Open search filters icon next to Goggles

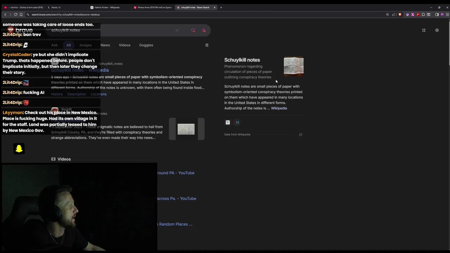pos(207,45)
